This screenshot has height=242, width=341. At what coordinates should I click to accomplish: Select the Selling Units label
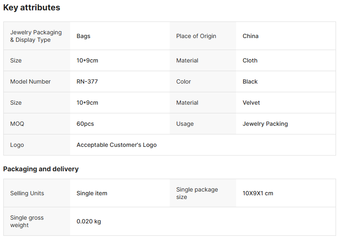[x=27, y=193]
